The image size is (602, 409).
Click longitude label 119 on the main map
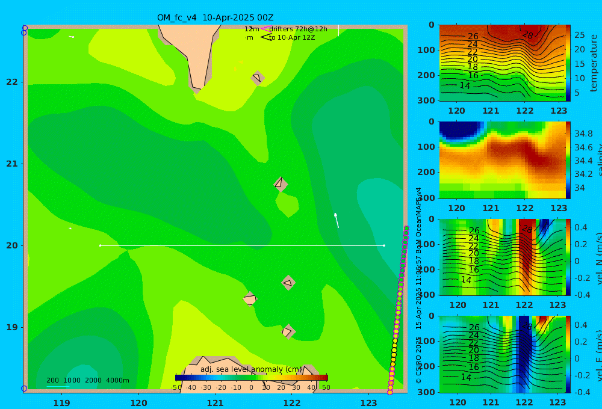click(61, 403)
